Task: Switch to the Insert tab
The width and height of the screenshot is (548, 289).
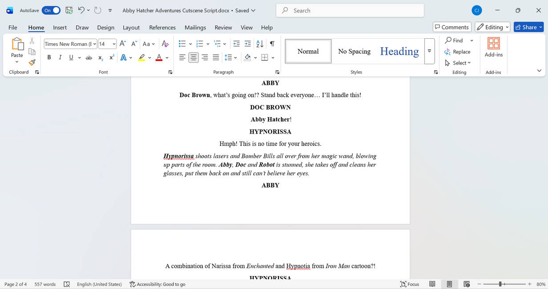Action: click(60, 27)
